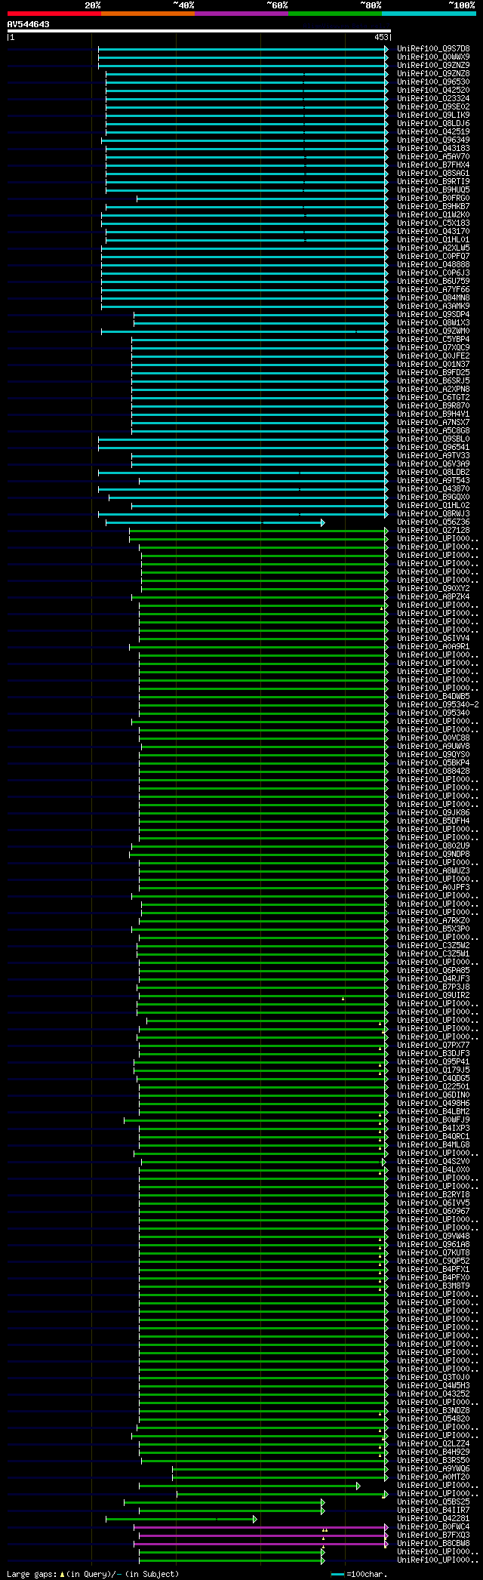Open hit UniRef100_Q0WWX9
The height and width of the screenshot is (1580, 483).
[433, 57]
